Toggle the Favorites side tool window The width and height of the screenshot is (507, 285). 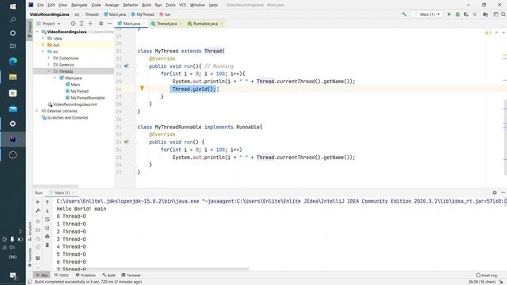pyautogui.click(x=30, y=256)
